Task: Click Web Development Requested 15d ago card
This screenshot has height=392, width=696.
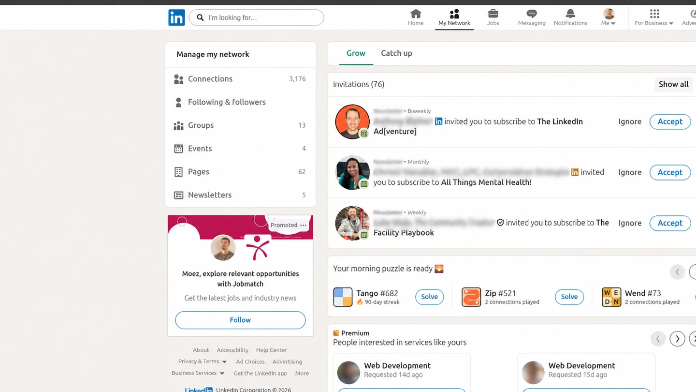Action: coord(586,372)
